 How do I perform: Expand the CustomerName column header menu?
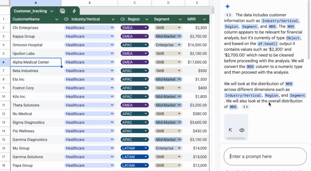tap(57, 19)
